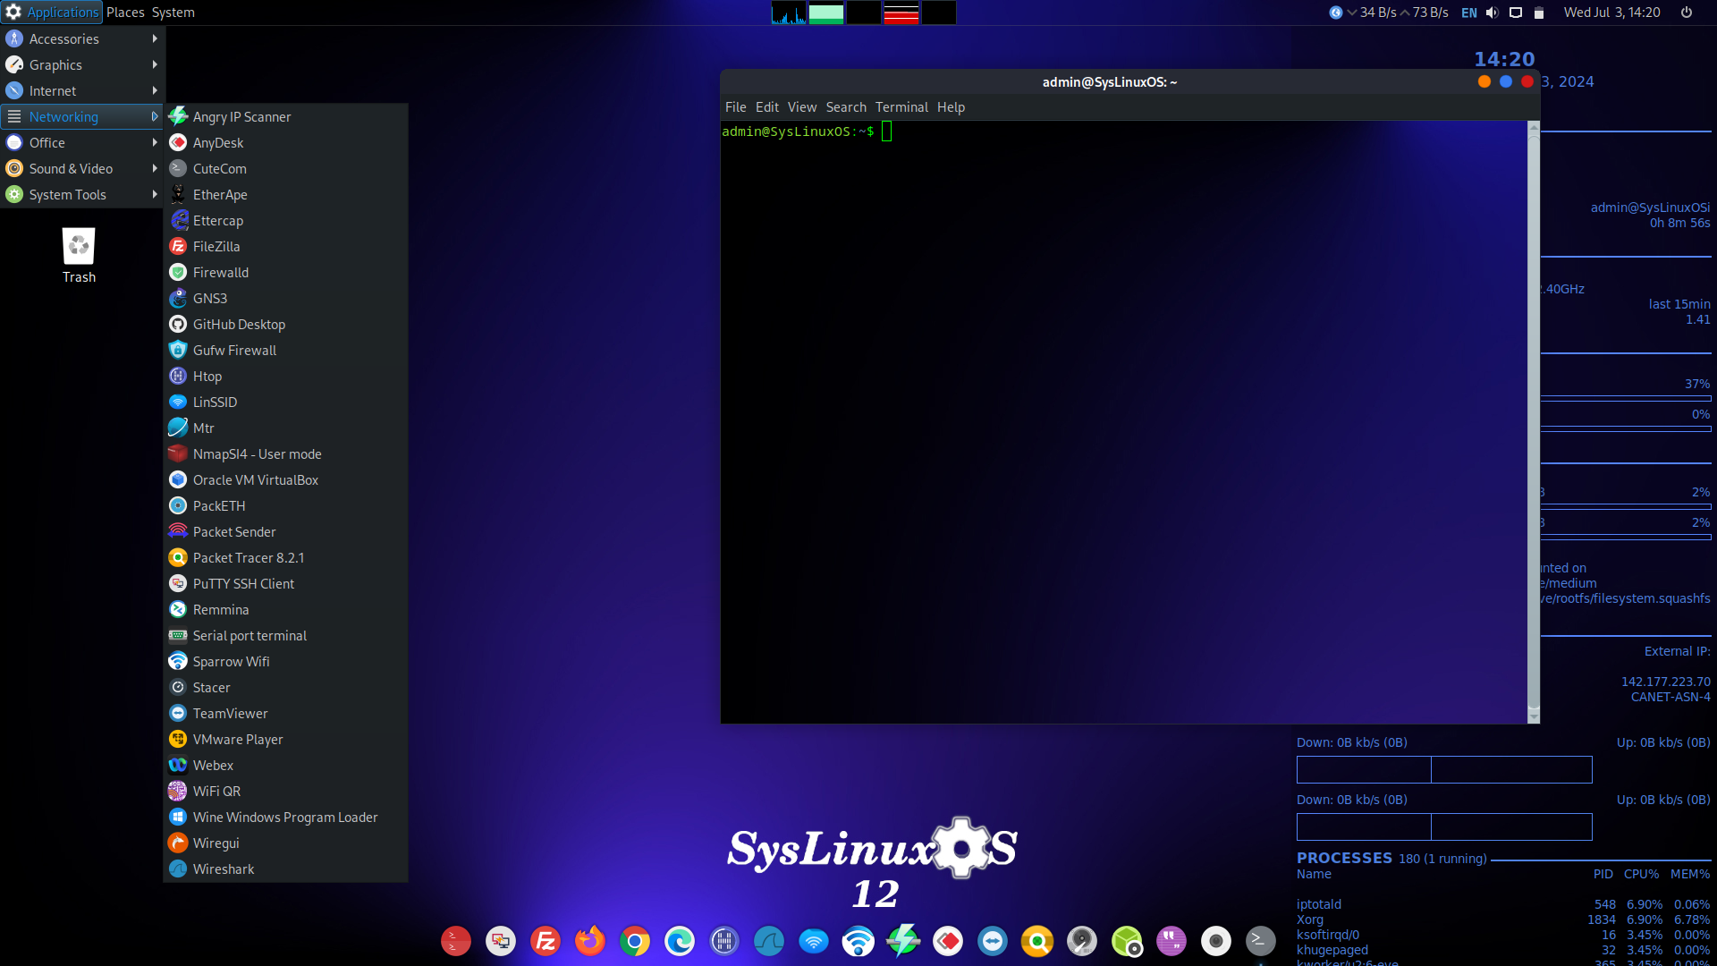
Task: Expand the Sound & Video category
Action: click(x=81, y=168)
